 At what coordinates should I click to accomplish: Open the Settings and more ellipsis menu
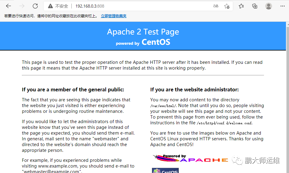point(283,6)
